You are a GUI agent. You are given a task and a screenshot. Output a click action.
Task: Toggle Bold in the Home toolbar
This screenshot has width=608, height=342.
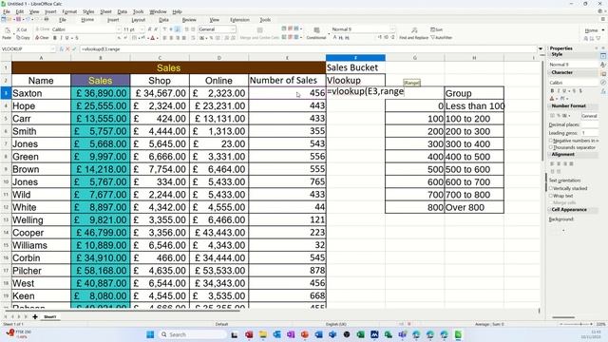point(55,38)
